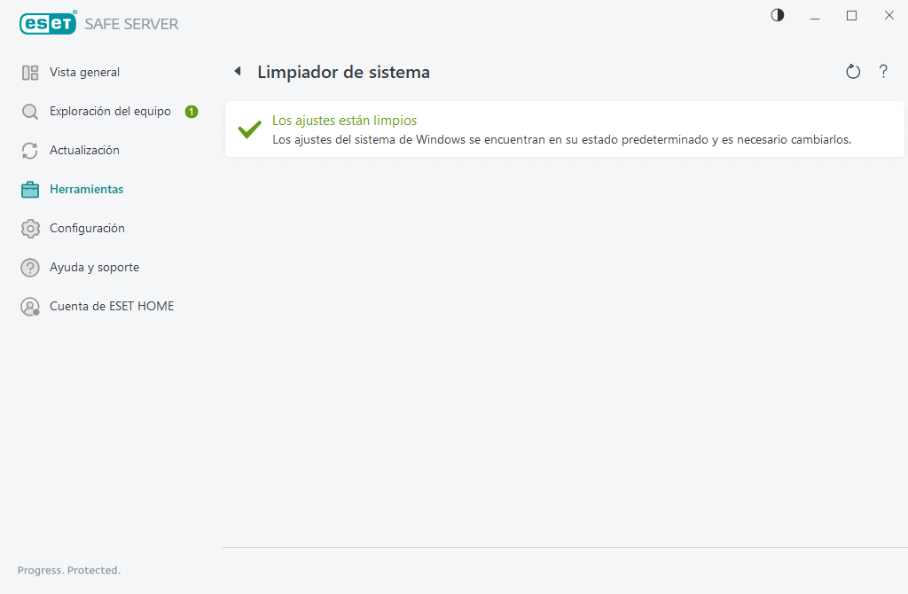The height and width of the screenshot is (594, 908).
Task: Select the Herramientas menu entry
Action: (84, 189)
